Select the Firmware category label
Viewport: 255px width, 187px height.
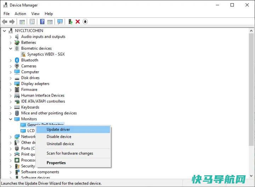coord(29,89)
